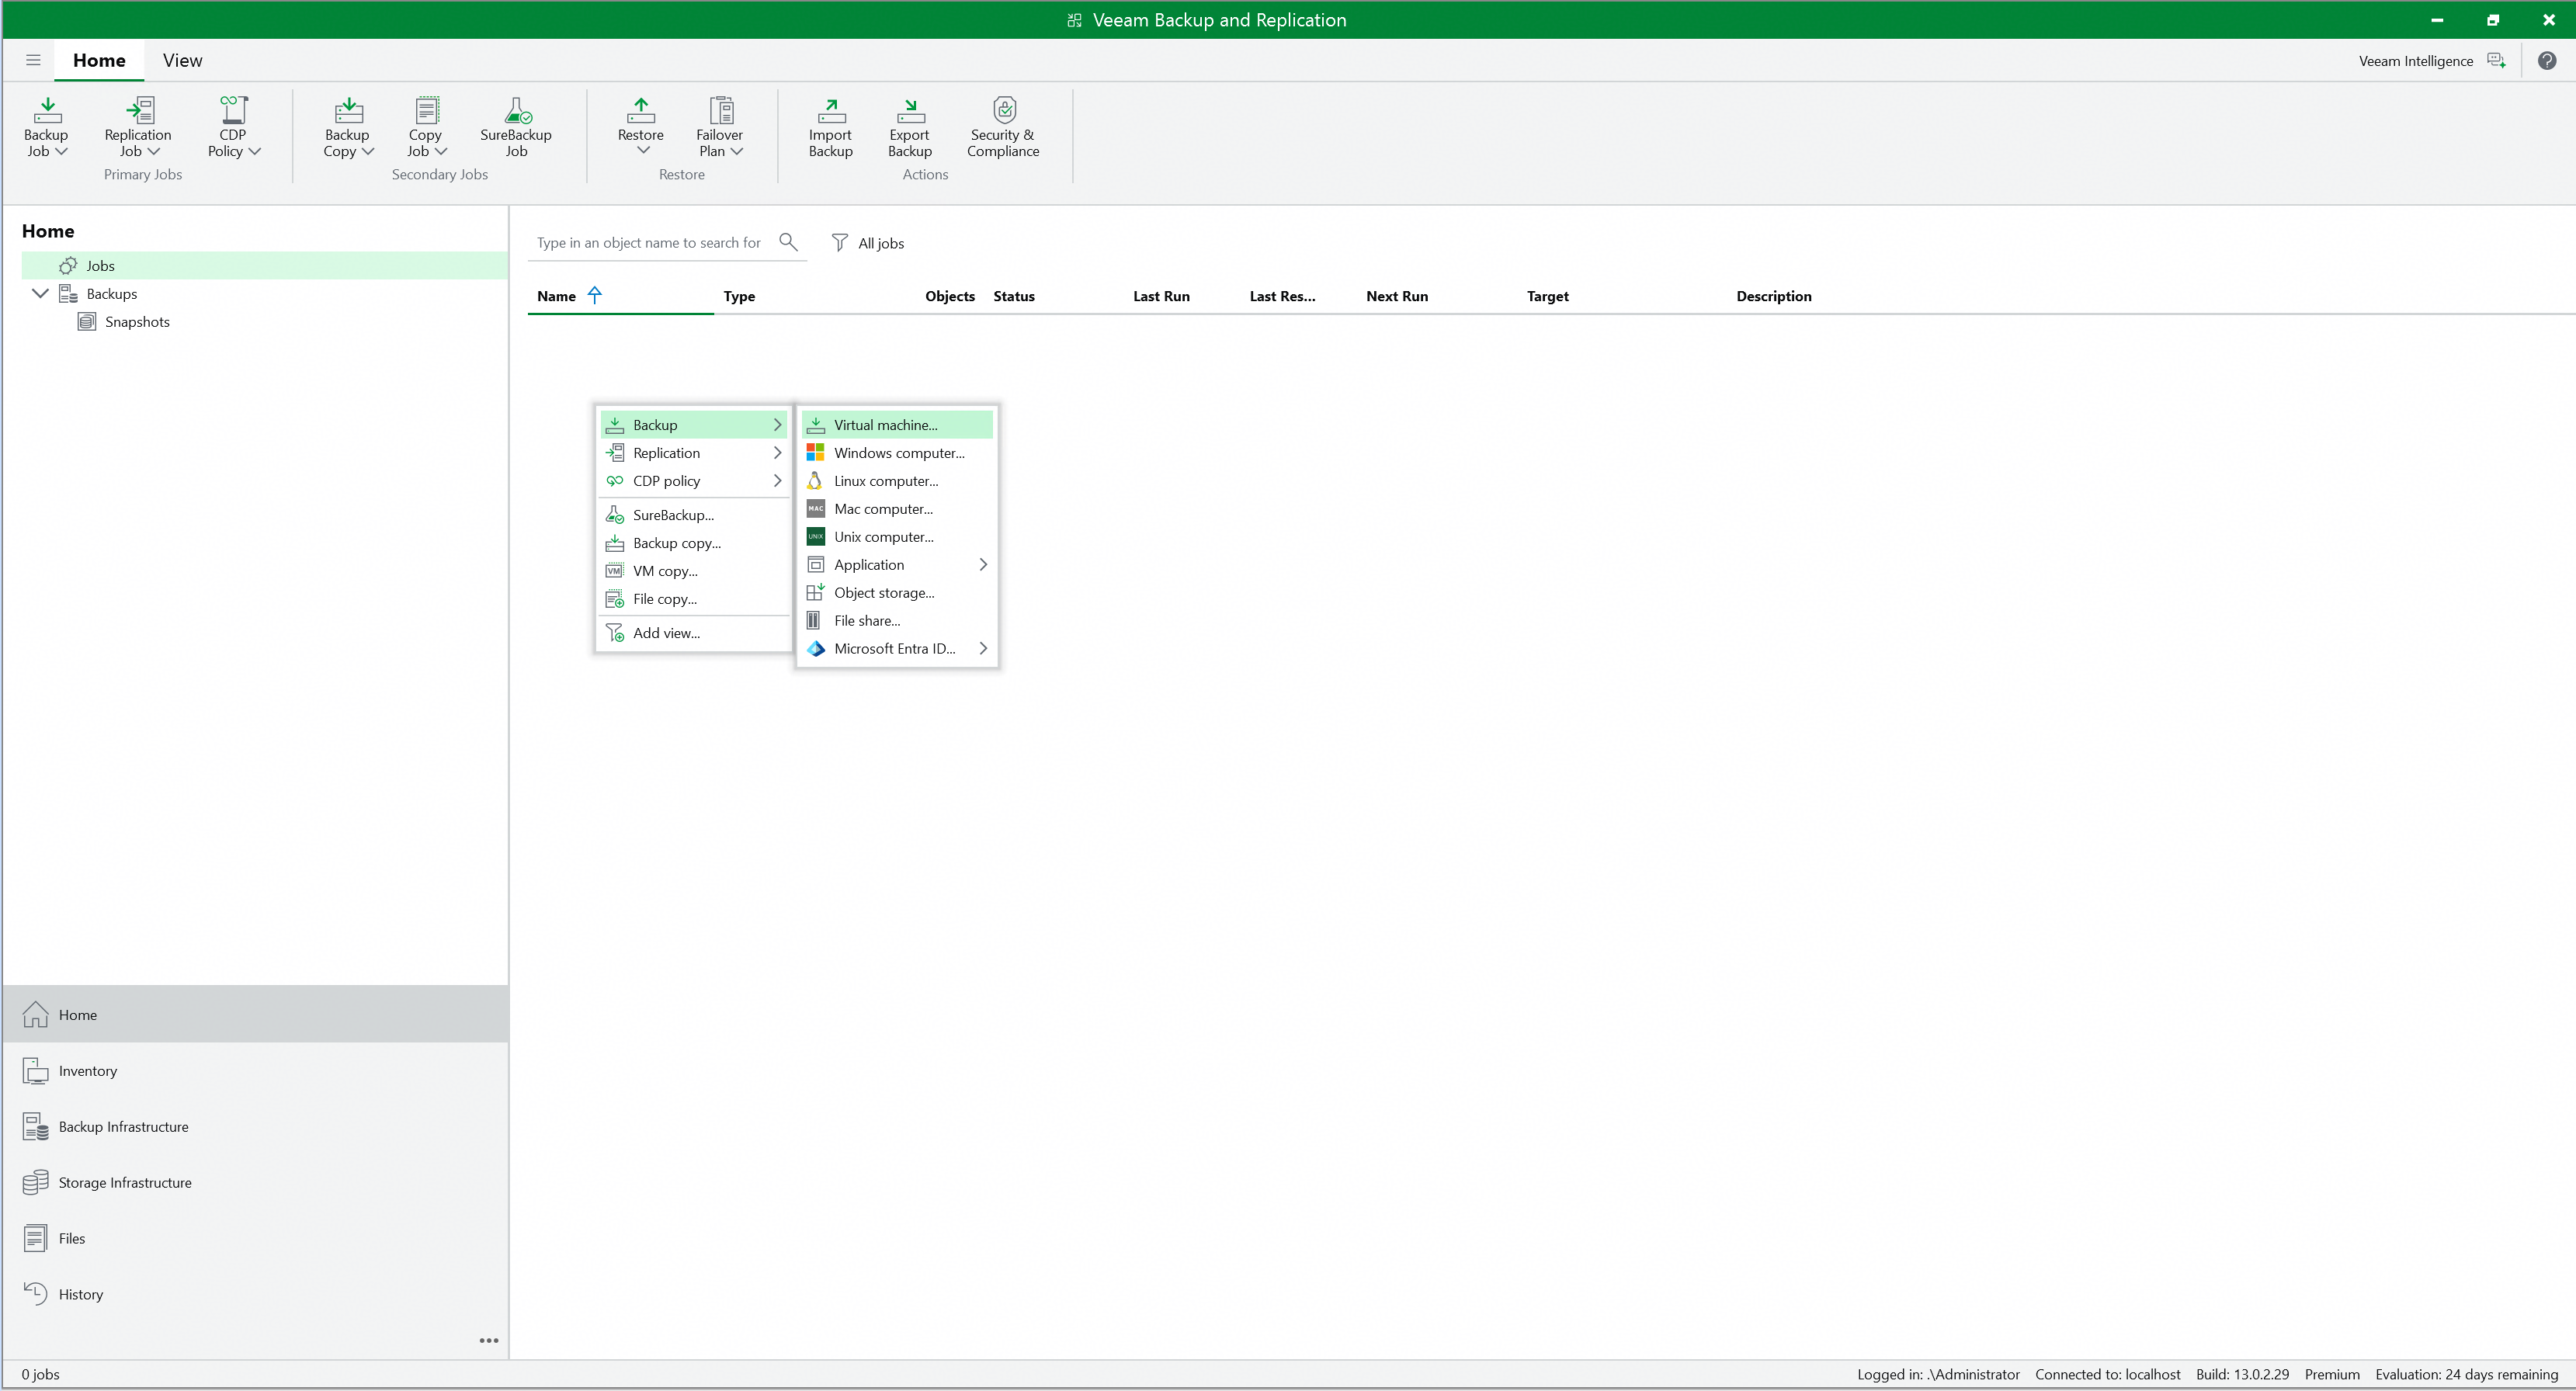
Task: Expand the Backup Copy dropdown arrow
Action: click(x=368, y=152)
